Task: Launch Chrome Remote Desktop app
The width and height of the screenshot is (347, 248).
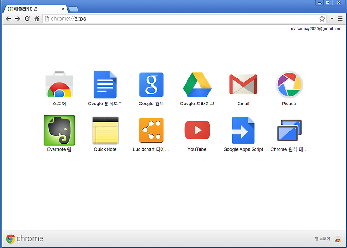Action: click(x=289, y=131)
